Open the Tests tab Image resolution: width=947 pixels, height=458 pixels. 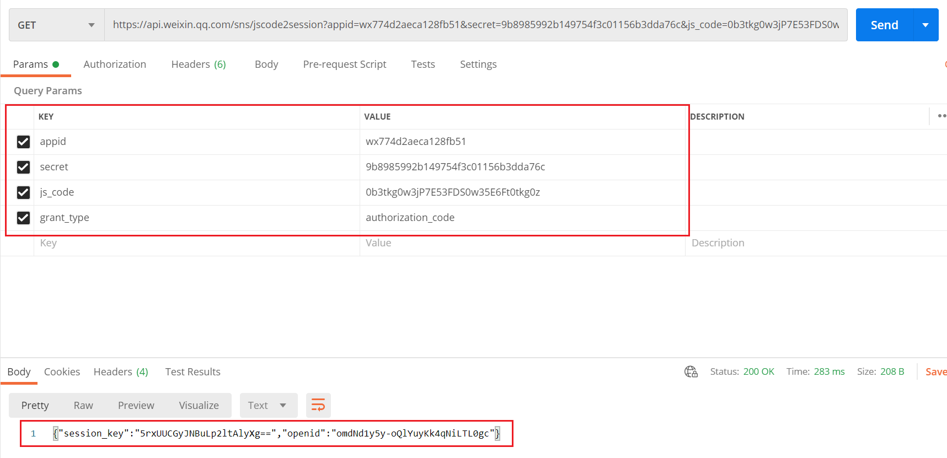pos(423,64)
